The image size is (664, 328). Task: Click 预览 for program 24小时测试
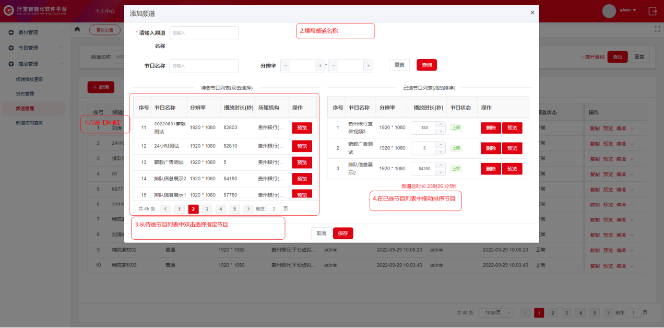tap(302, 146)
